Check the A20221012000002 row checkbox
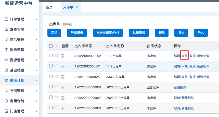This screenshot has width=219, height=117. (x=51, y=55)
